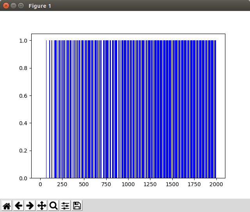Click the "Figure 1" window title text

point(39,6)
